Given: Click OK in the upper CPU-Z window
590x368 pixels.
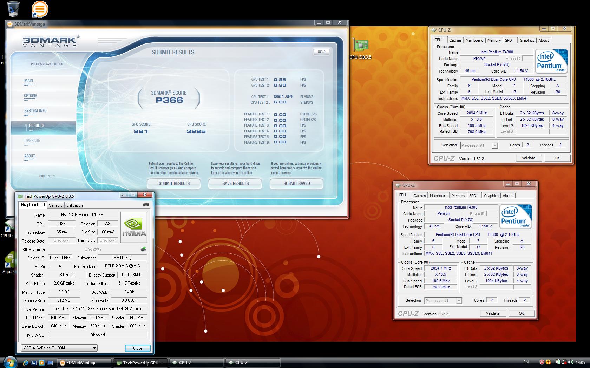Looking at the screenshot, I should (557, 158).
